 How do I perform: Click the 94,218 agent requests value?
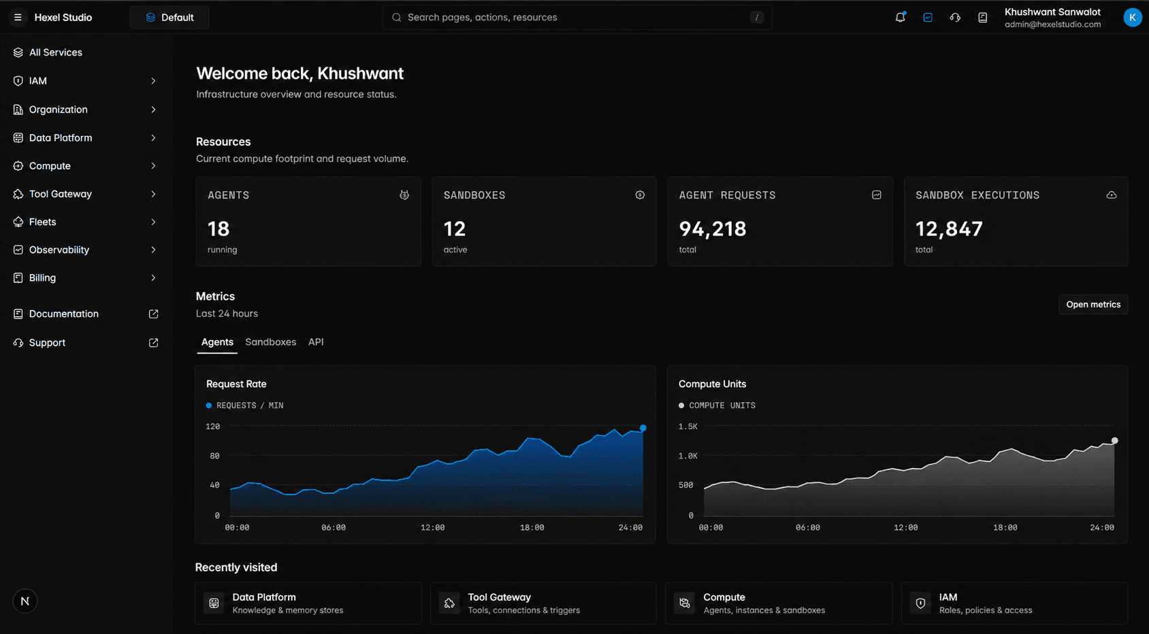click(x=713, y=229)
